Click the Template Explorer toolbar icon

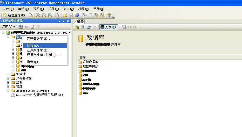pos(102,15)
